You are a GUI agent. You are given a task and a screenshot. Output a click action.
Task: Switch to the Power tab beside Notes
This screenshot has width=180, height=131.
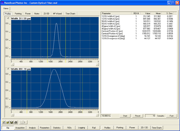pyautogui.click(x=28, y=14)
